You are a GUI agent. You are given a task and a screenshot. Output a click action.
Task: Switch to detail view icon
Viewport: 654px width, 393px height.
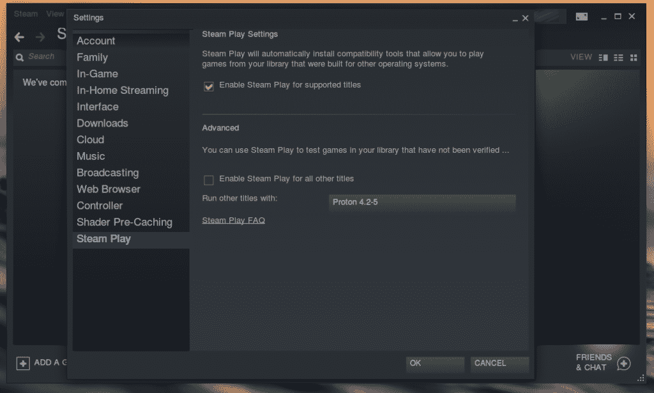[603, 58]
